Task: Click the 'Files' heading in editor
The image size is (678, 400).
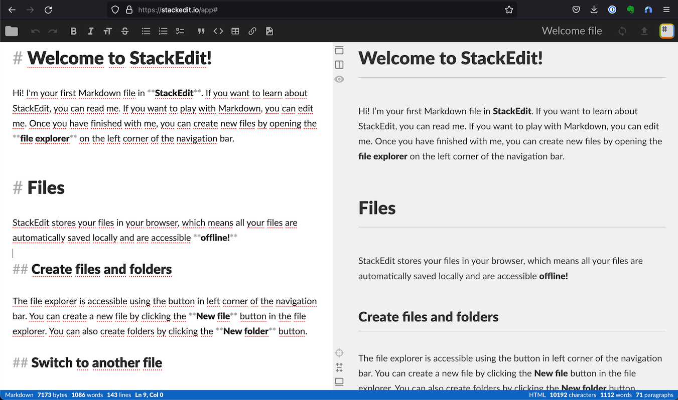Action: (x=46, y=187)
